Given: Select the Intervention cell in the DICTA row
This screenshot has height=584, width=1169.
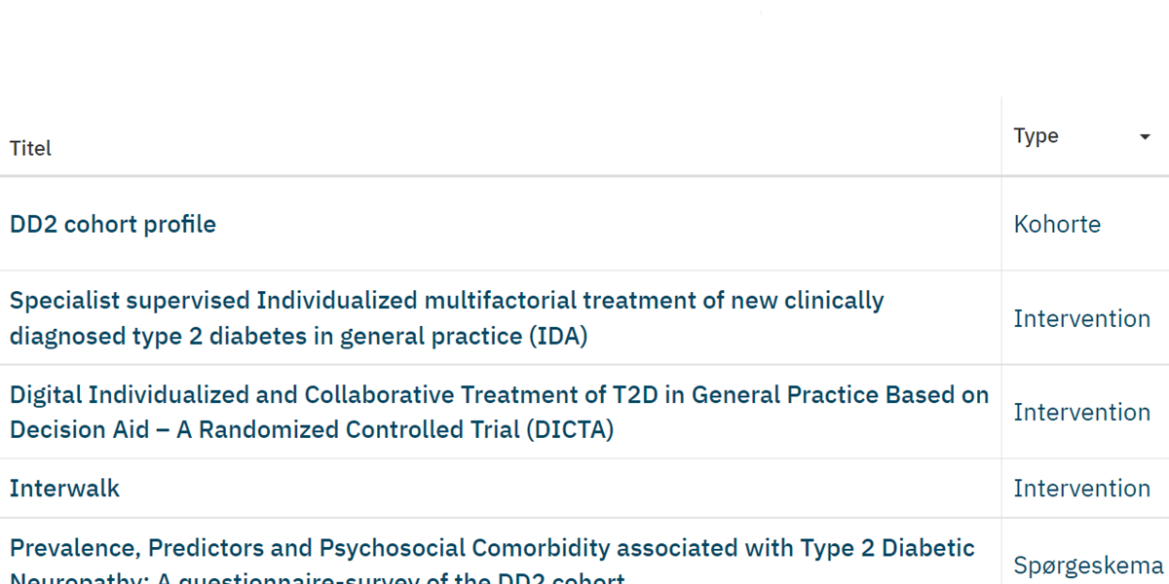Looking at the screenshot, I should (x=1081, y=412).
